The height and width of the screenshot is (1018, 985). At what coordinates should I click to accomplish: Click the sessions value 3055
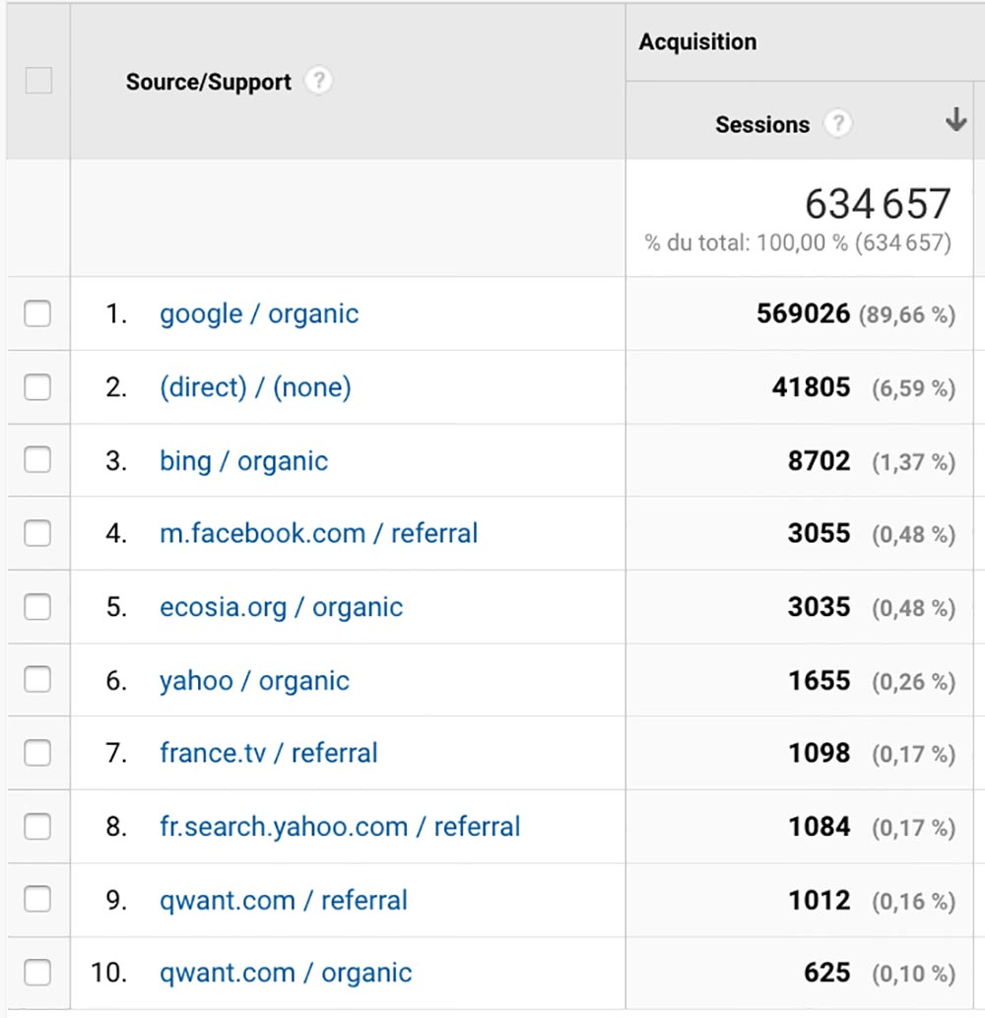(819, 534)
